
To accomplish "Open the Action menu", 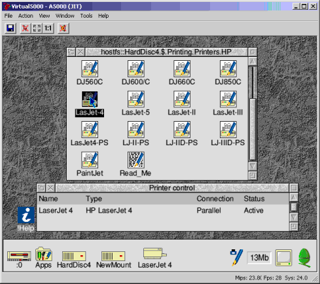I will [26, 16].
